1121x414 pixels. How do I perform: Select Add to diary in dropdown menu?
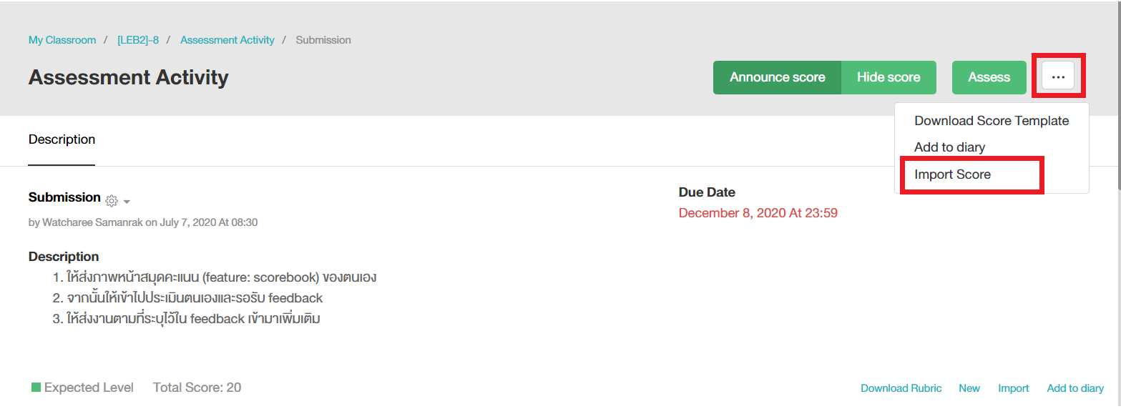949,147
